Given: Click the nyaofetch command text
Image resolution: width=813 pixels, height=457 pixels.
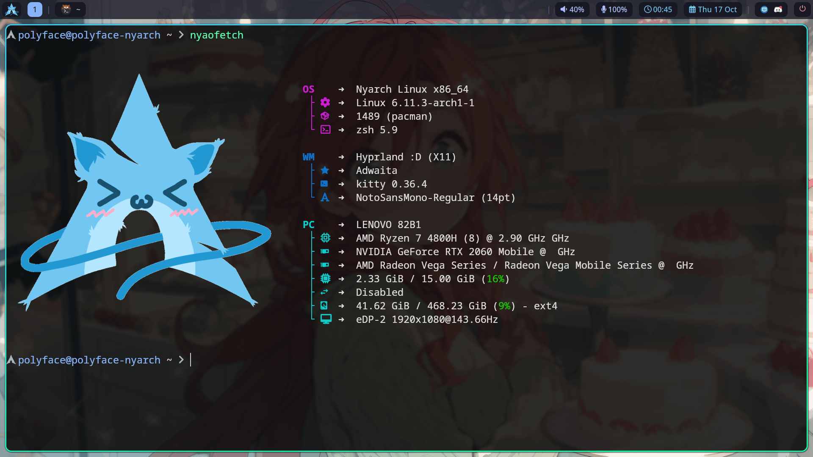Looking at the screenshot, I should coord(216,35).
